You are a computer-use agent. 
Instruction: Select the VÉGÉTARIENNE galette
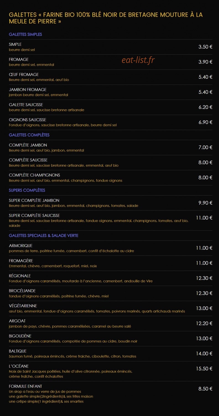coord(23,306)
